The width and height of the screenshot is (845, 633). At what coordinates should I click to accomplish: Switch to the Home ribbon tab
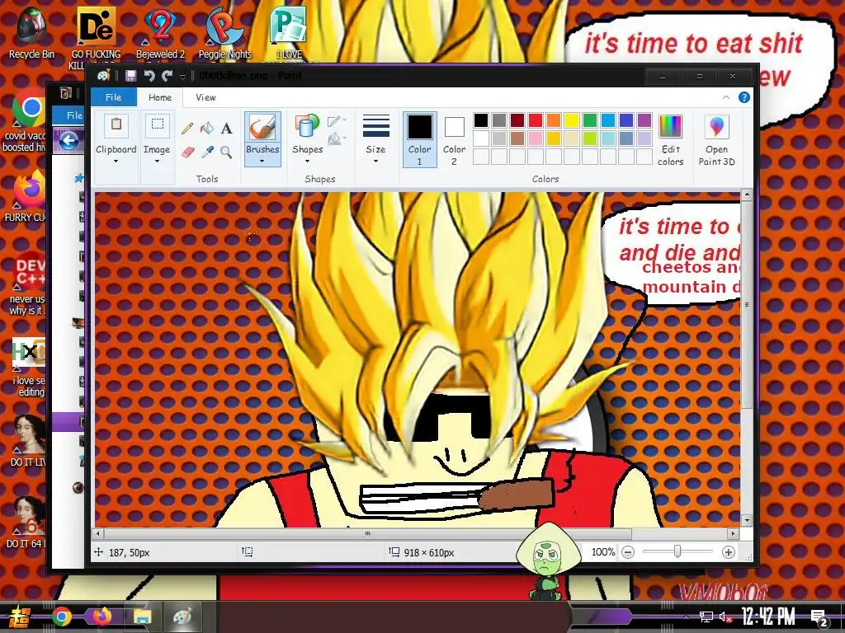159,97
